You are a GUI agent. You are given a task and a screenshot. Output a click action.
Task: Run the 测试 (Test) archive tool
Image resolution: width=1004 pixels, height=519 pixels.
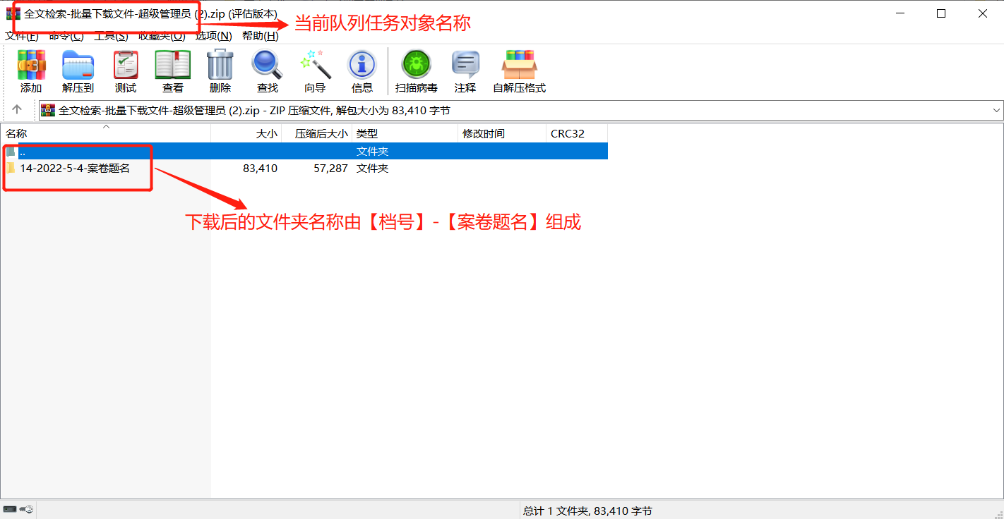126,71
